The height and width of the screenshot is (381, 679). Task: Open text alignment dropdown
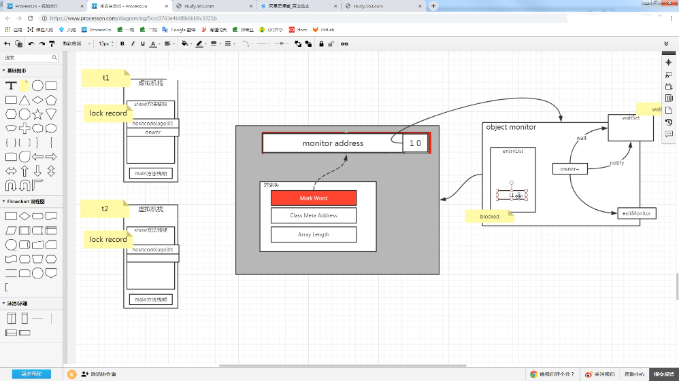169,43
